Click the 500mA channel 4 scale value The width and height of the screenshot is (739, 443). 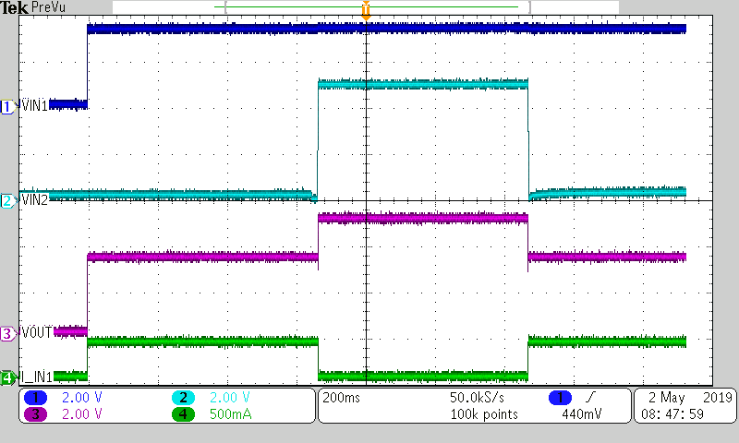point(232,413)
